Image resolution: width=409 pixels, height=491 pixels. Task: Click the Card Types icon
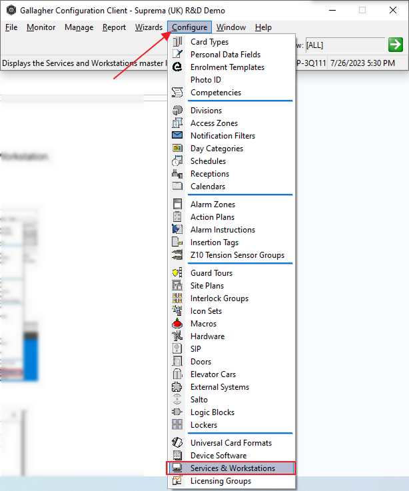tap(177, 42)
